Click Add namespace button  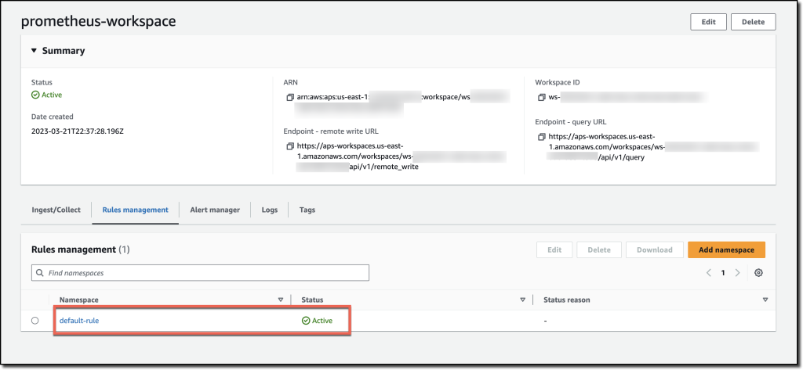point(726,250)
